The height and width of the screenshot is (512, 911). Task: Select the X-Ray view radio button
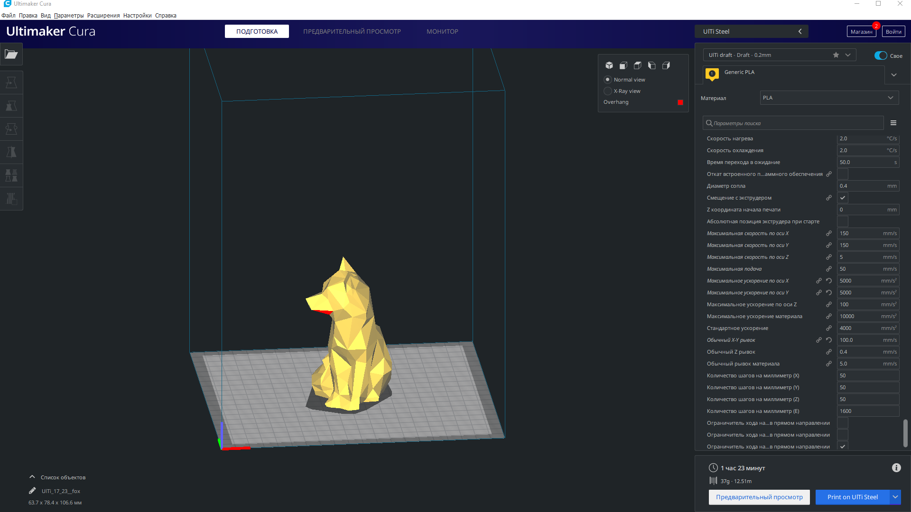(607, 91)
